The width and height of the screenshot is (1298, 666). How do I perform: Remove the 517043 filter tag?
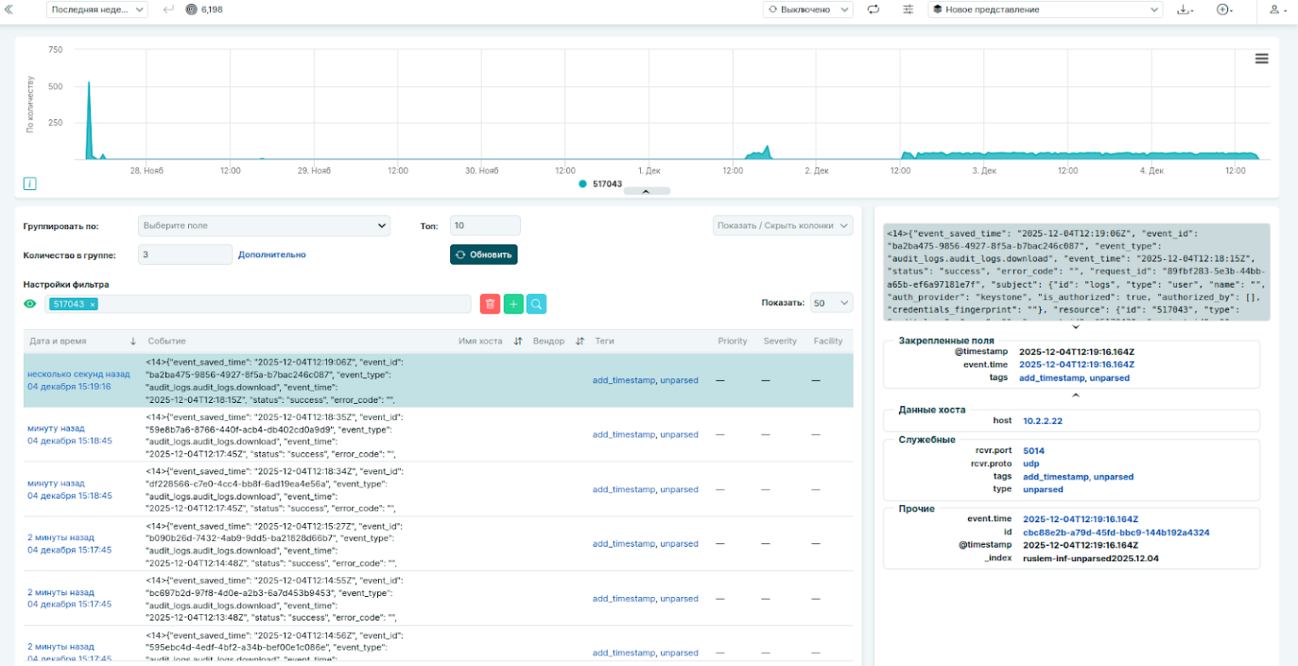pyautogui.click(x=93, y=304)
